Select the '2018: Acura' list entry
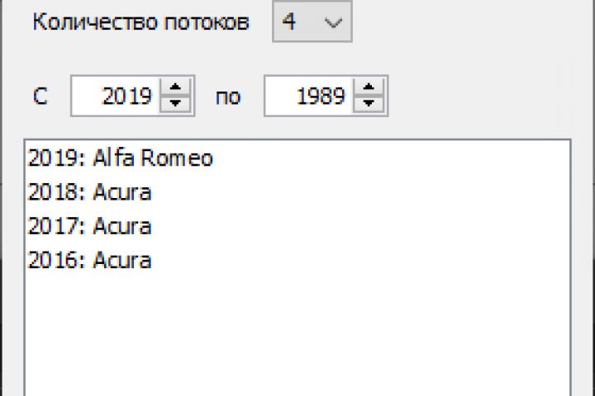595x396 pixels. (x=89, y=193)
